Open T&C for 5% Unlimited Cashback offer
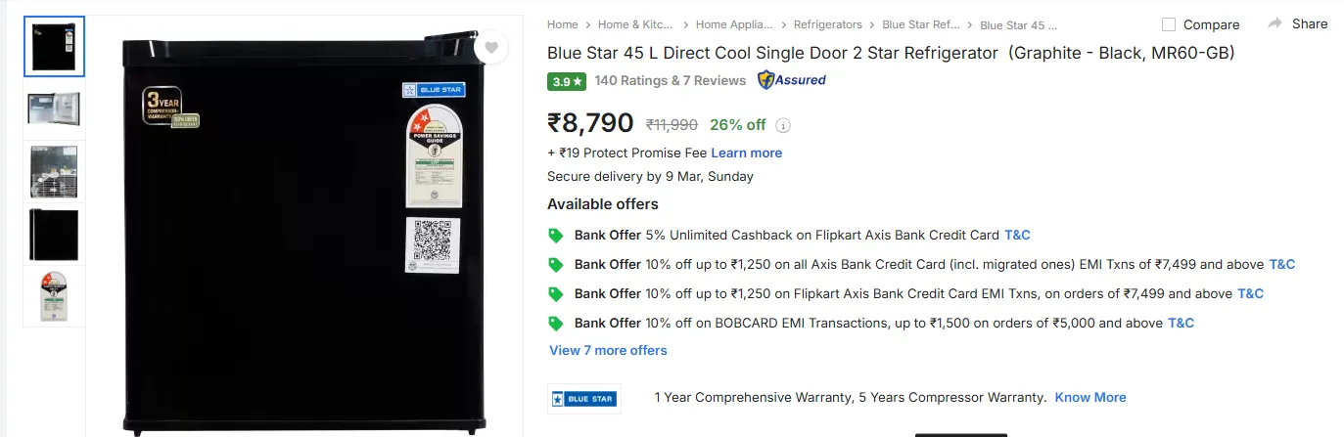The image size is (1344, 437). click(x=1017, y=235)
